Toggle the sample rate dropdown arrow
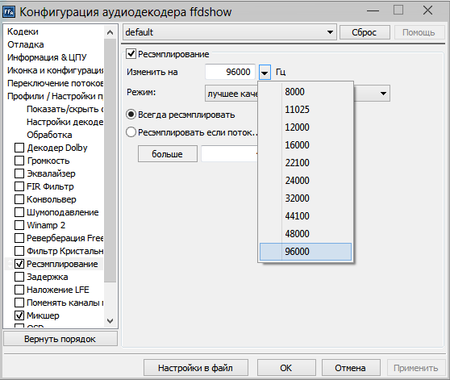Viewport: 450px width, 380px height. [265, 72]
